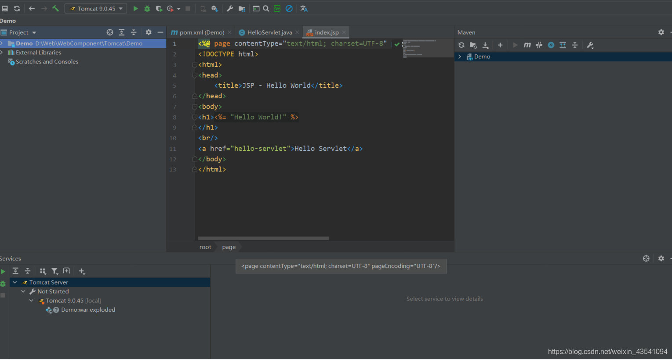Viewport: 672px width, 360px height.
Task: Collapse All in the Maven toolbar
Action: pyautogui.click(x=575, y=45)
